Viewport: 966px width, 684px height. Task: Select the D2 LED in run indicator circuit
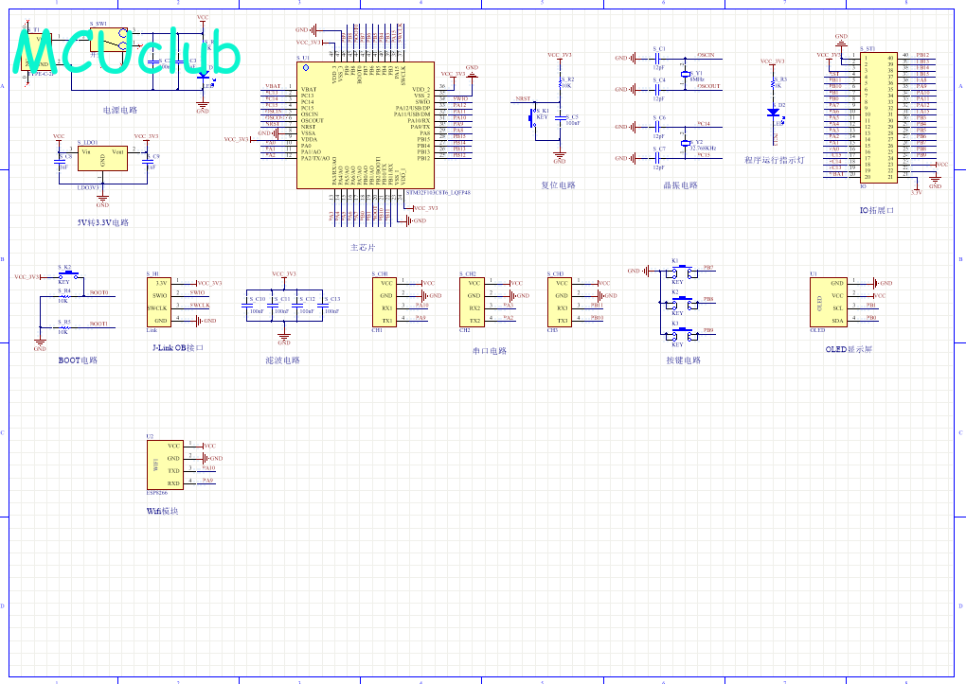(x=773, y=113)
